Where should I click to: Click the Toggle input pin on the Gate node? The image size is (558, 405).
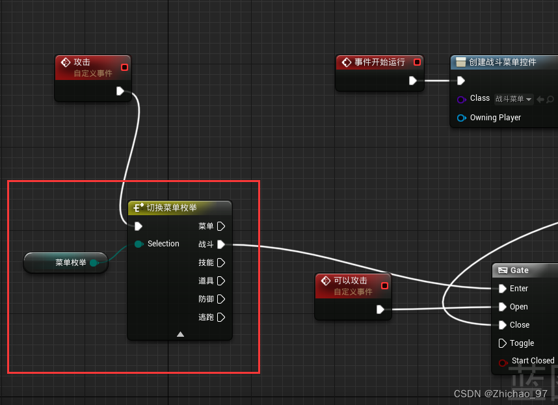point(503,343)
